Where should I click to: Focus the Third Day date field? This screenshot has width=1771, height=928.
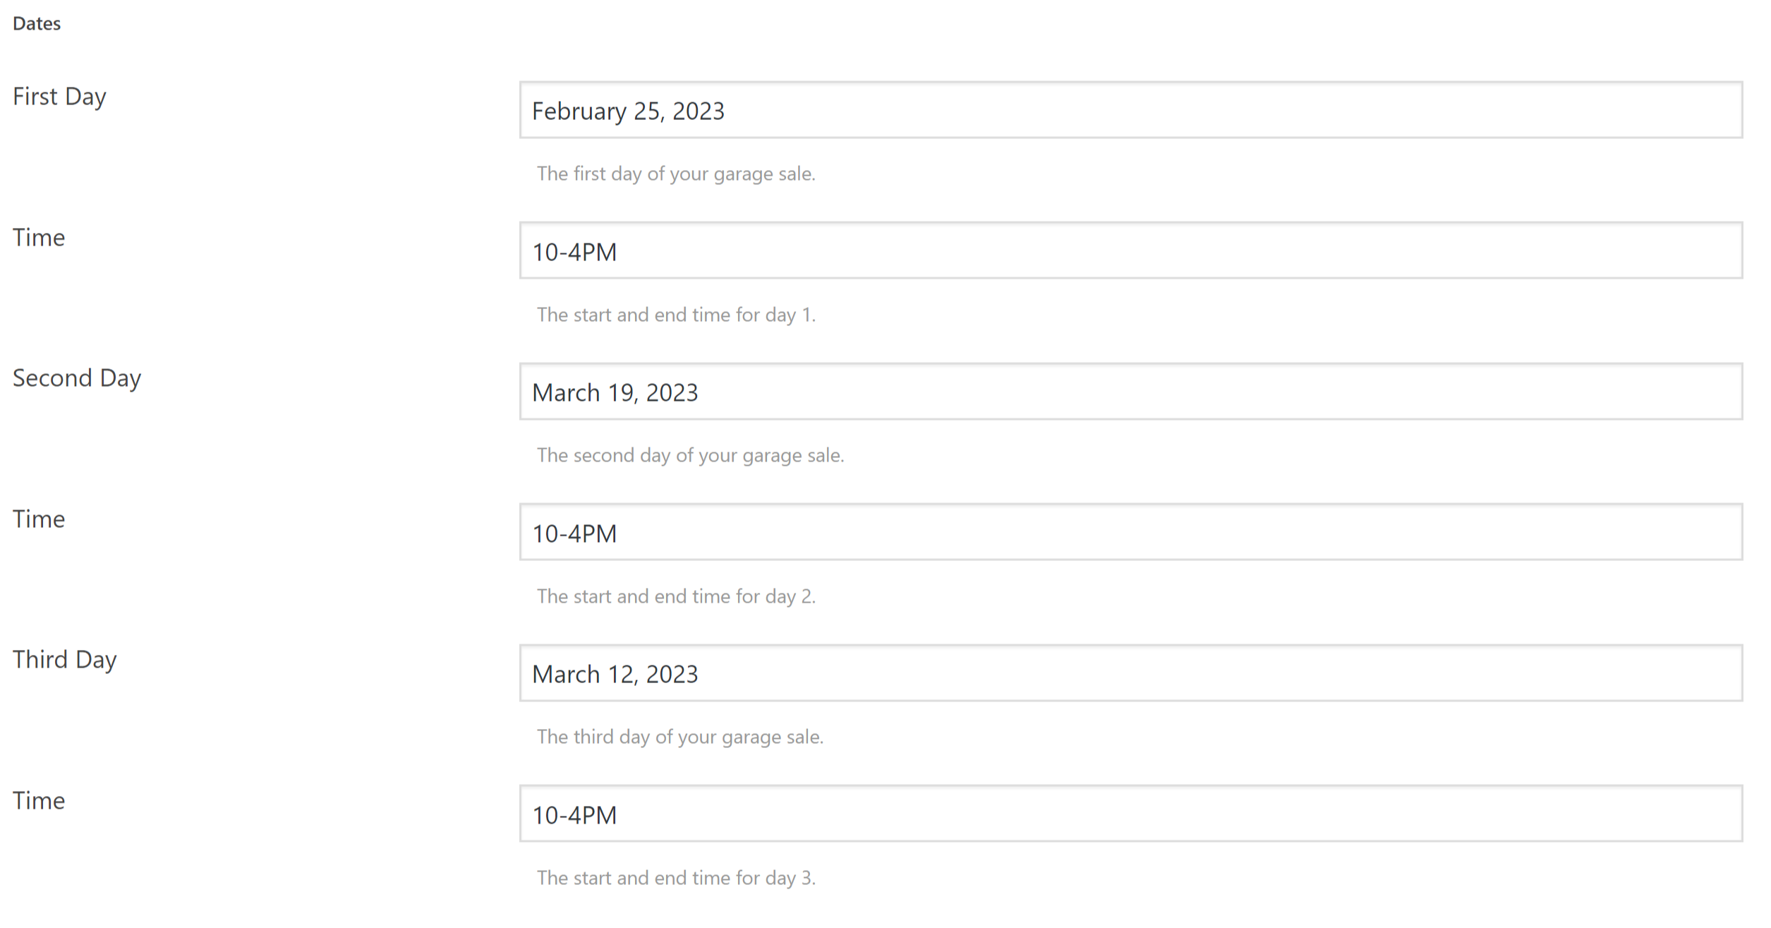[x=1130, y=673]
